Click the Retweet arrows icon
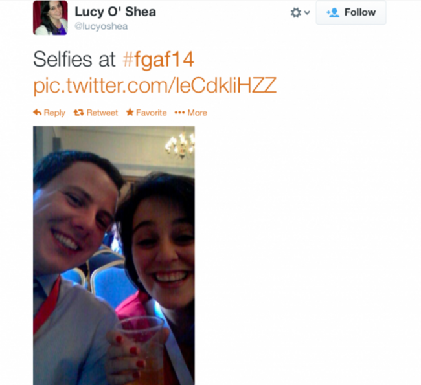 pyautogui.click(x=78, y=113)
